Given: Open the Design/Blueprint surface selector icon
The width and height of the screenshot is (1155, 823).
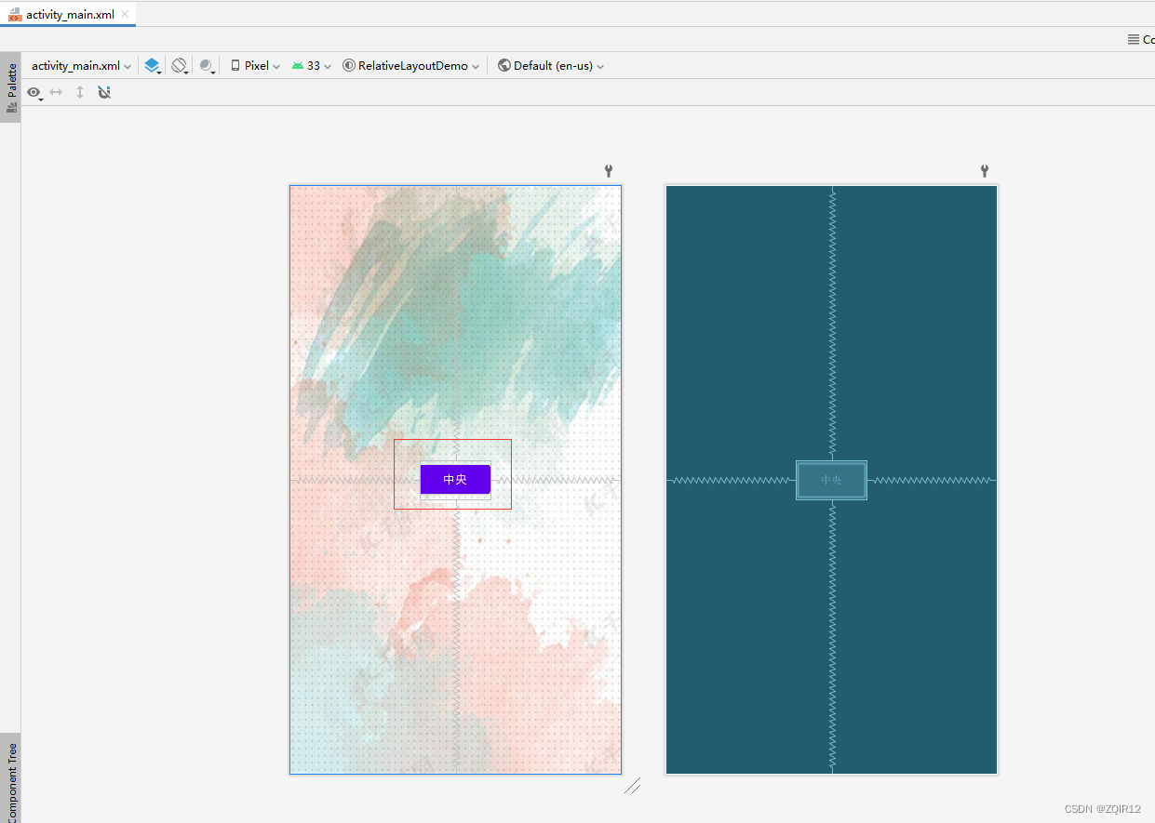Looking at the screenshot, I should click(152, 65).
